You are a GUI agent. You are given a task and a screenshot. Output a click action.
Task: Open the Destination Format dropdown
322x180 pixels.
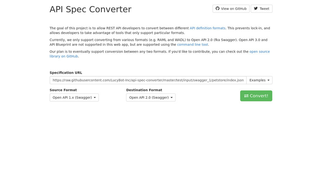click(x=151, y=98)
